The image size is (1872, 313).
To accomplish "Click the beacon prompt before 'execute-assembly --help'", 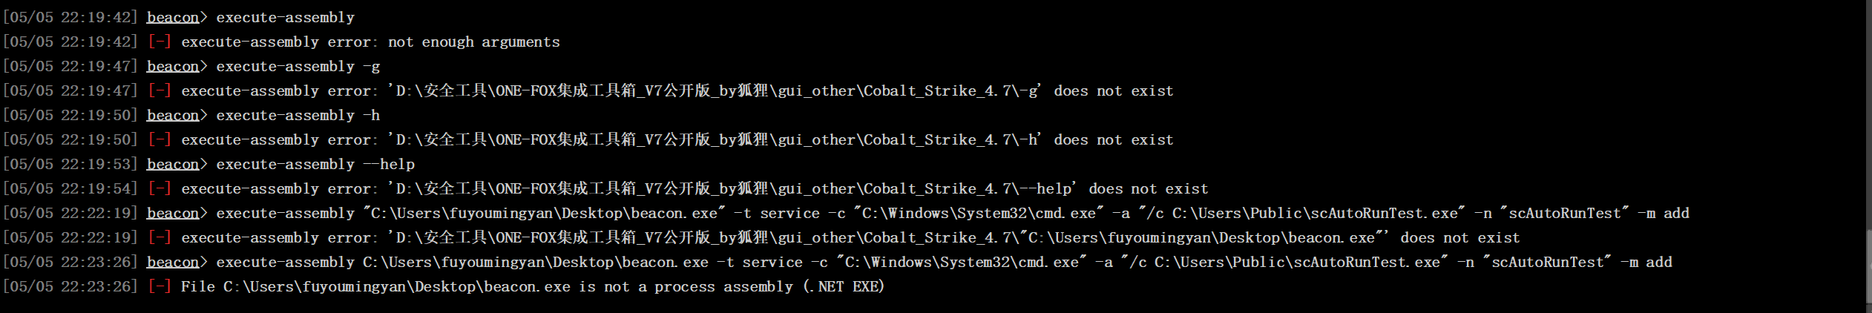I will (x=172, y=164).
